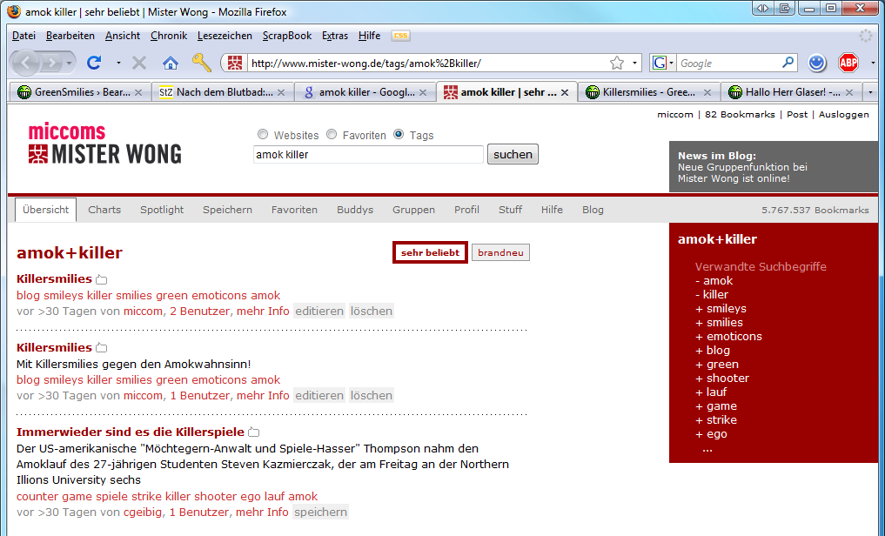This screenshot has width=885, height=536.
Task: Click the suchen search button
Action: point(513,154)
